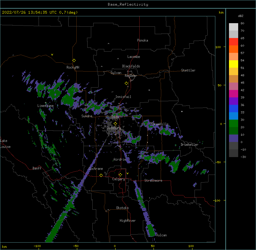The image size is (256, 250).
Task: Click the yellow marker above Calgary label
Action: 120,175
